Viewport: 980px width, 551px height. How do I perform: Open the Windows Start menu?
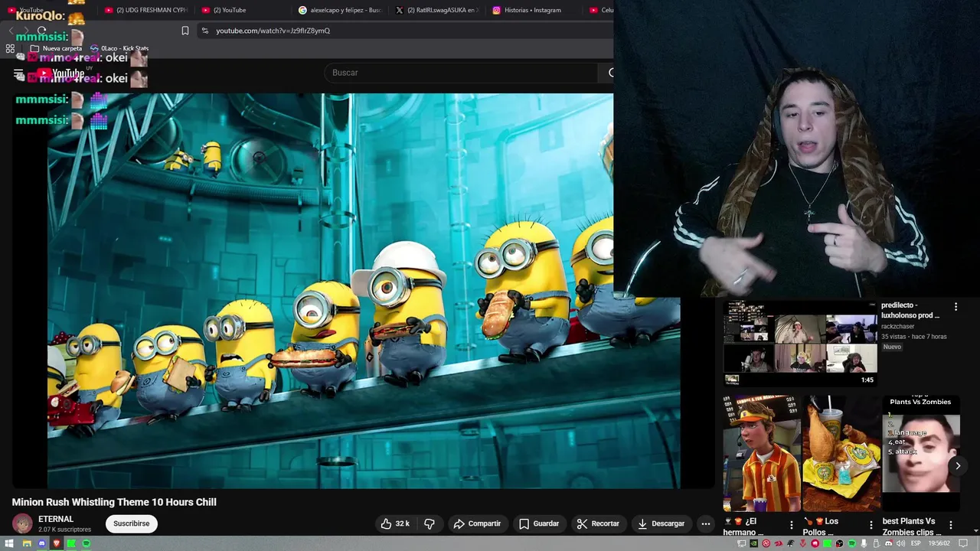pos(9,543)
